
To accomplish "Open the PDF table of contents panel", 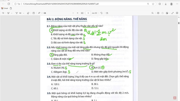I will click(x=3, y=13).
